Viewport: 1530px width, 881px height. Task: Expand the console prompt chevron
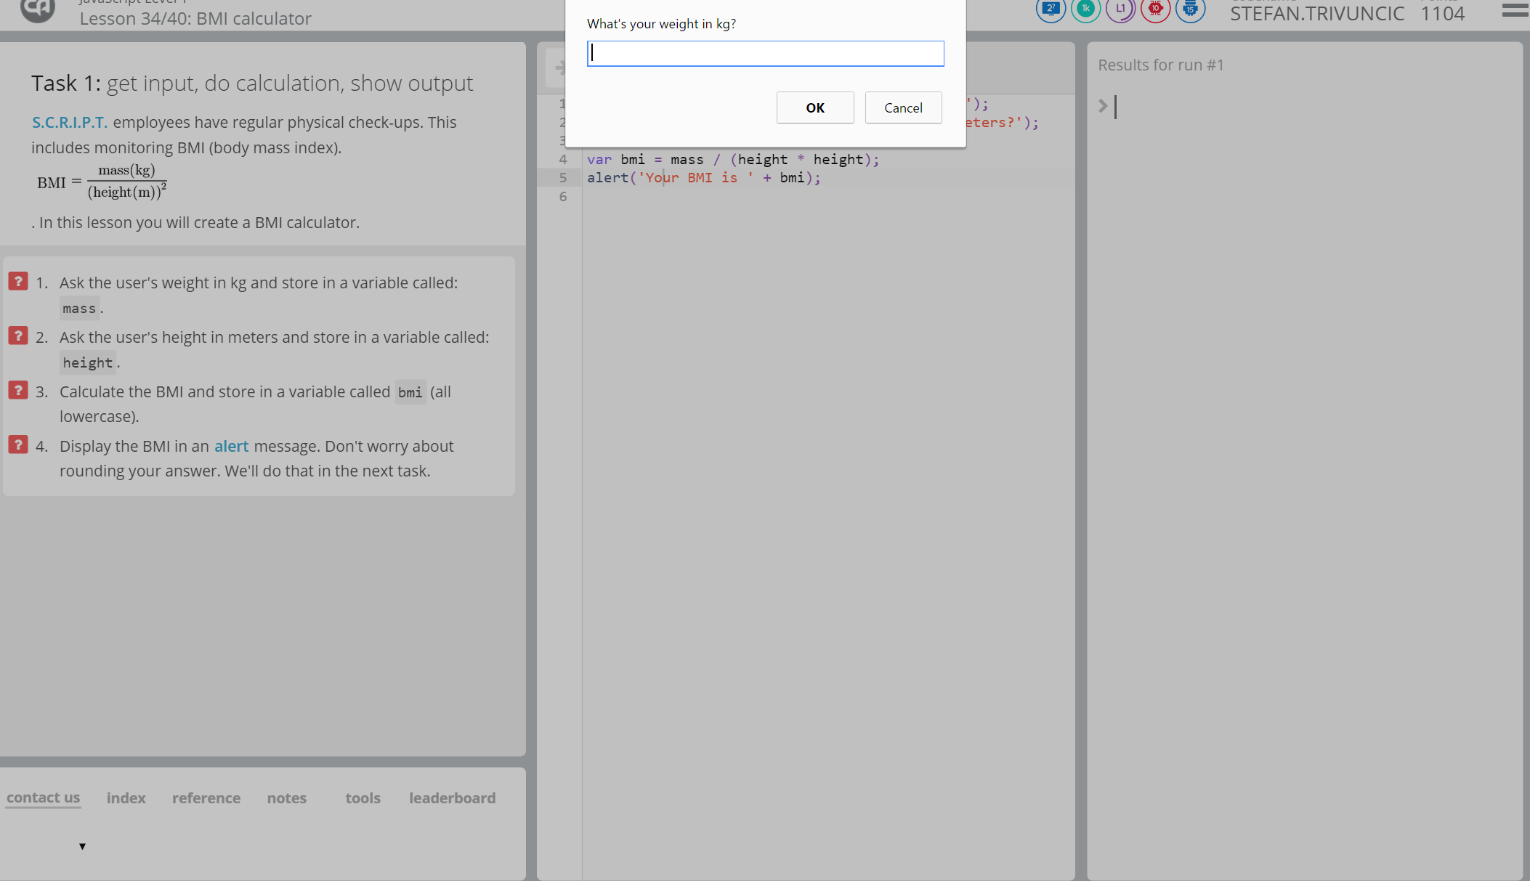[1103, 106]
